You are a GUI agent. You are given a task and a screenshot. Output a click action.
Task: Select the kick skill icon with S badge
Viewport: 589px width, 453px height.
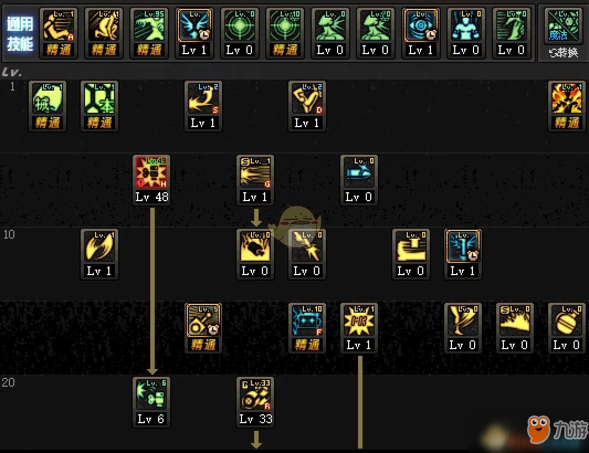tap(203, 106)
